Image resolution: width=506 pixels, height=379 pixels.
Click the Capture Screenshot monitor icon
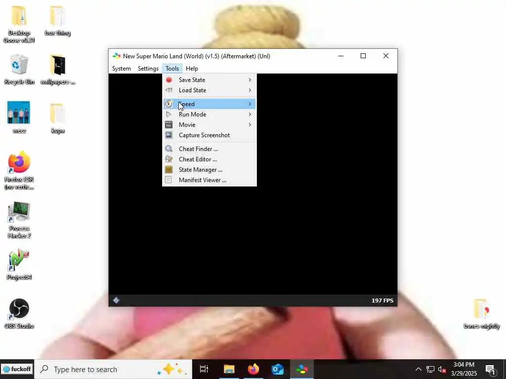click(169, 135)
